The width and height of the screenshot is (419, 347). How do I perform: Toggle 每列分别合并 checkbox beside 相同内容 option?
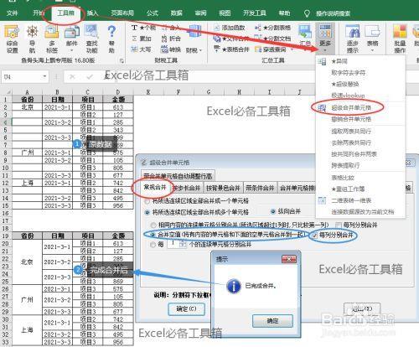pos(339,225)
